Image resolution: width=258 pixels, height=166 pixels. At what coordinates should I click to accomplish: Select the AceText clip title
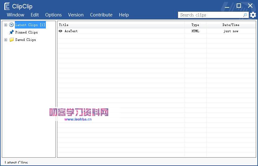click(x=71, y=31)
